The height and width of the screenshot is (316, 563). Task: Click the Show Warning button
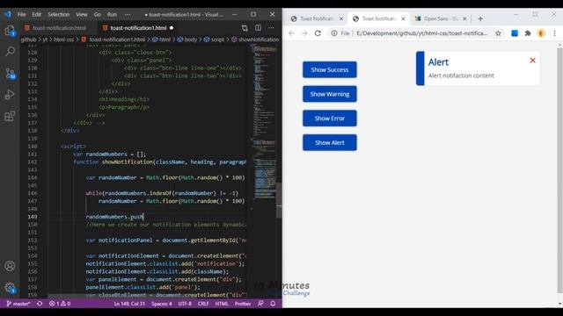click(x=330, y=94)
